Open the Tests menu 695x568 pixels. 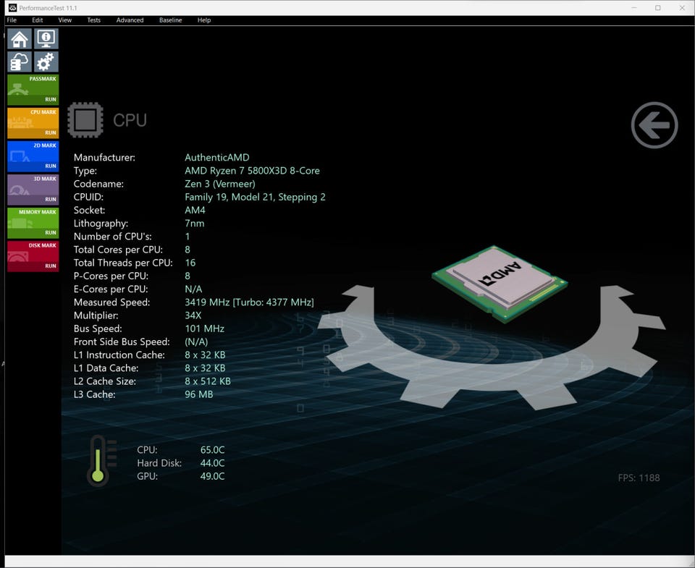click(x=93, y=20)
